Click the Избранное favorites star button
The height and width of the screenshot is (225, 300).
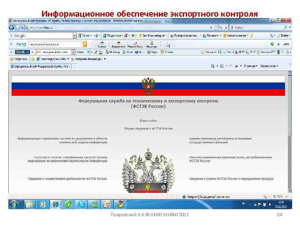tap(19, 59)
